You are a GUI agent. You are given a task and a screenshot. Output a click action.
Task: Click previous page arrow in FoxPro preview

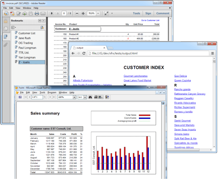(29, 97)
